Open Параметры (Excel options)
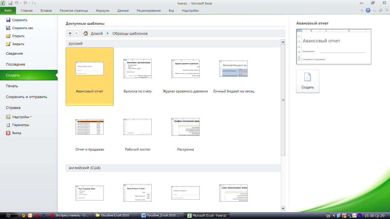 pos(18,125)
